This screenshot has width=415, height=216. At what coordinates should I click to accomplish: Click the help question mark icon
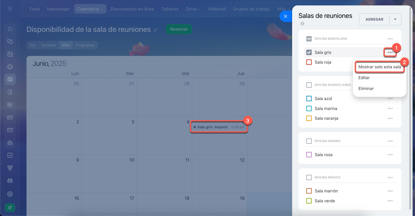coord(302,24)
